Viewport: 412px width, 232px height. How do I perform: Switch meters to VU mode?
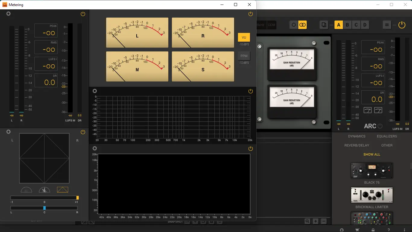pos(244,37)
